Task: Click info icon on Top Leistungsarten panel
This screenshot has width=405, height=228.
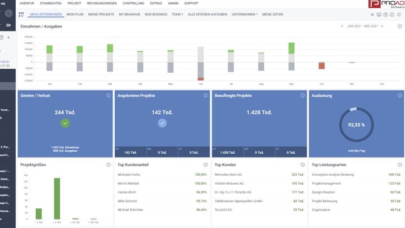Action: [399, 165]
